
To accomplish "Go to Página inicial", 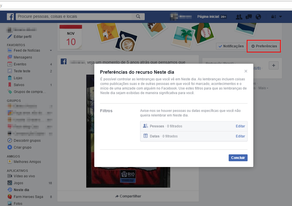I will [x=208, y=17].
